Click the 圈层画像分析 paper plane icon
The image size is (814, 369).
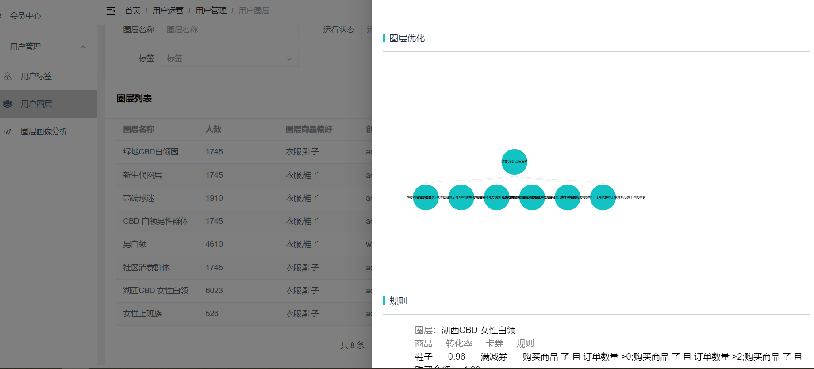pos(8,131)
